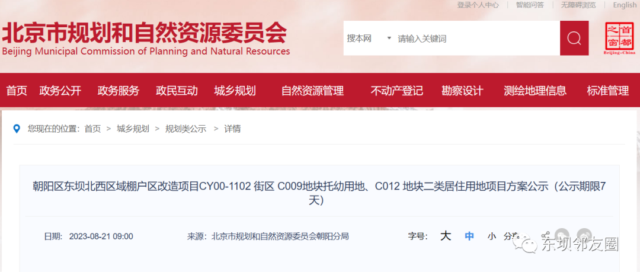Open the 城乡规划 navigation menu
Screen dimensions: 640x272
(x=235, y=91)
